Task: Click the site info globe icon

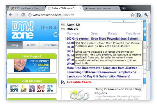Action: tap(30, 15)
